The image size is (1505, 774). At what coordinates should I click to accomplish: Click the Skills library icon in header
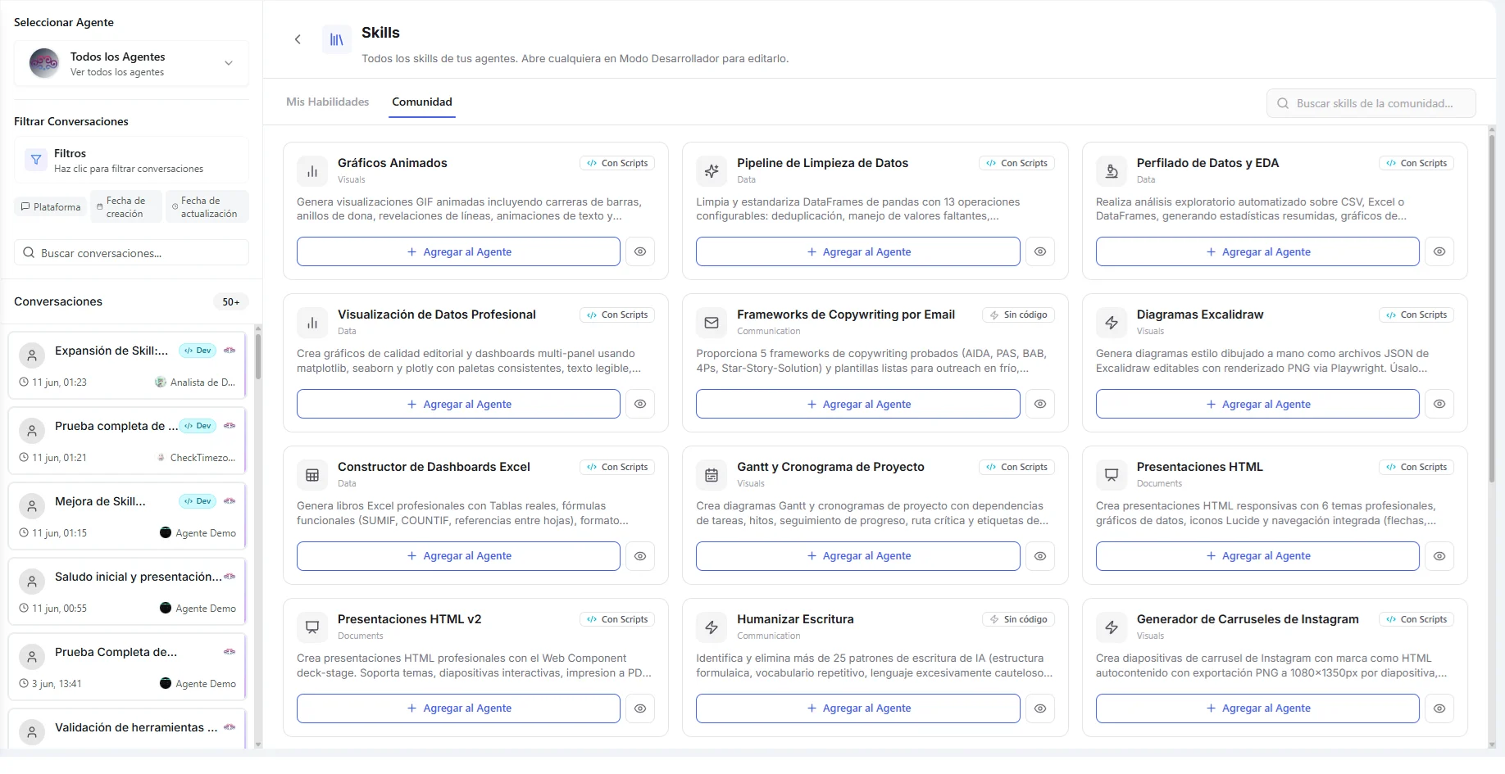tap(337, 39)
